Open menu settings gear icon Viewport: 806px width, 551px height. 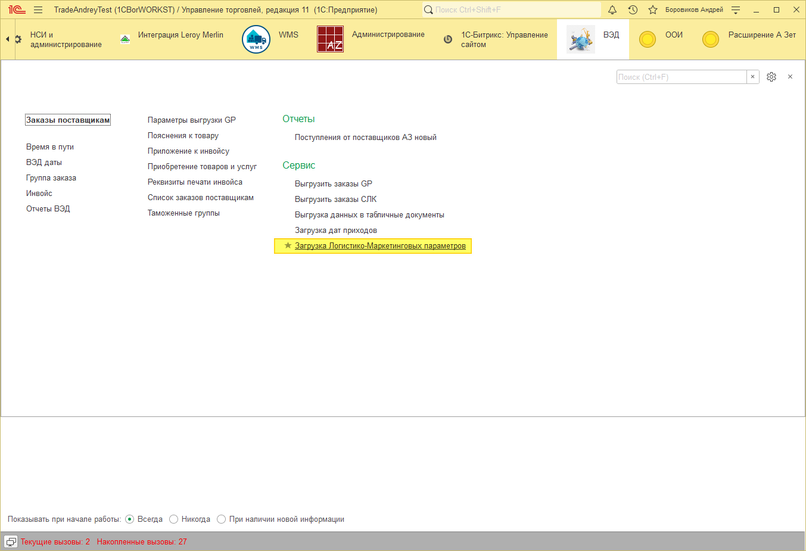[x=771, y=77]
